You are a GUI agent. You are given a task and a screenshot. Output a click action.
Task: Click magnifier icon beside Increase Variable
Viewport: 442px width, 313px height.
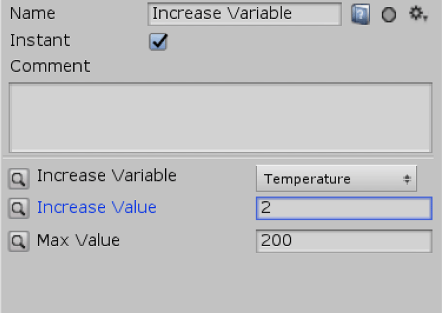pos(19,179)
